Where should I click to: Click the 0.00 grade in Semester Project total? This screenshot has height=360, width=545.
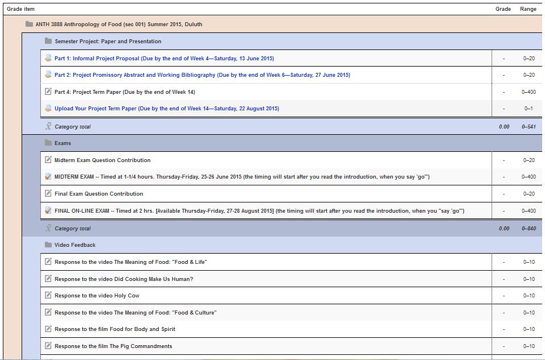(x=504, y=127)
